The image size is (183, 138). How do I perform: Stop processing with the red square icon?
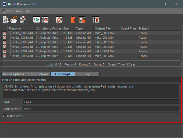pos(45,20)
